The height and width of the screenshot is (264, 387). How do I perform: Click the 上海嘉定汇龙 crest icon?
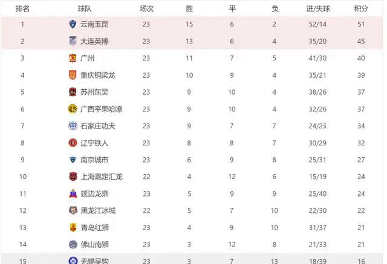73,177
